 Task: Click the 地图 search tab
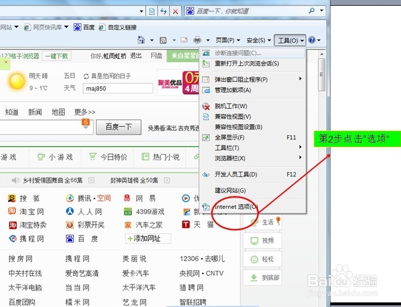tap(59, 112)
